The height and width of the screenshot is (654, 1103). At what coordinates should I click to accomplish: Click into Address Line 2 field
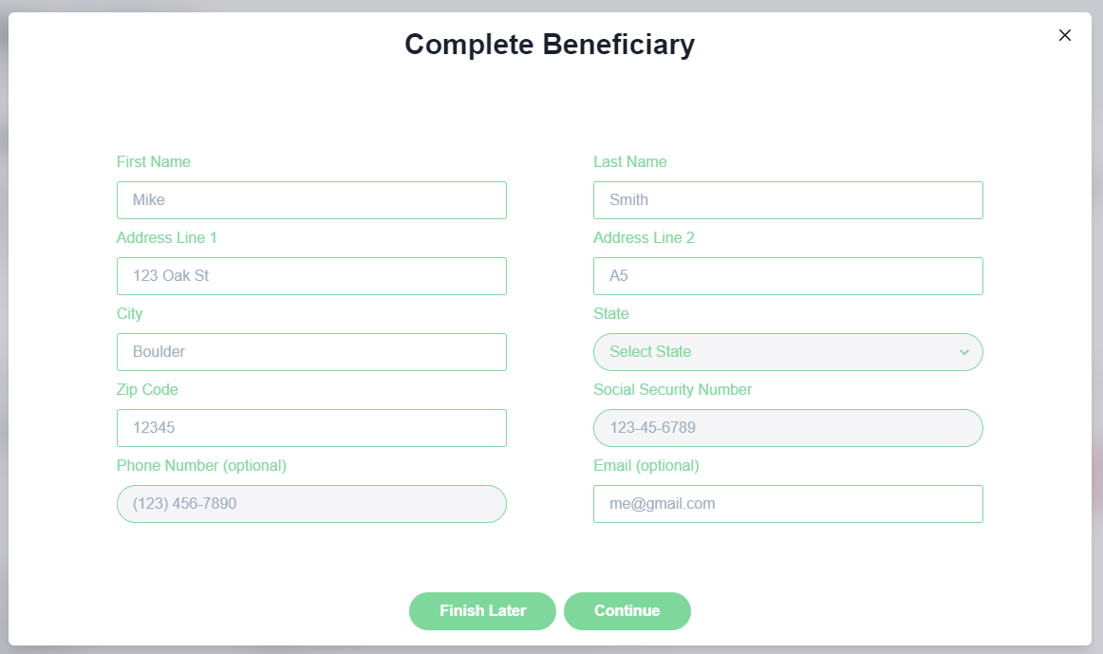pyautogui.click(x=788, y=276)
